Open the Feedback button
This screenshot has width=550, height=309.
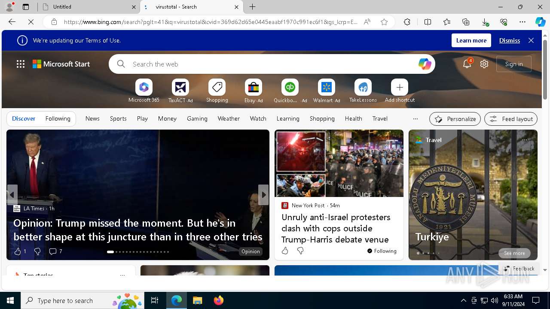click(x=519, y=269)
